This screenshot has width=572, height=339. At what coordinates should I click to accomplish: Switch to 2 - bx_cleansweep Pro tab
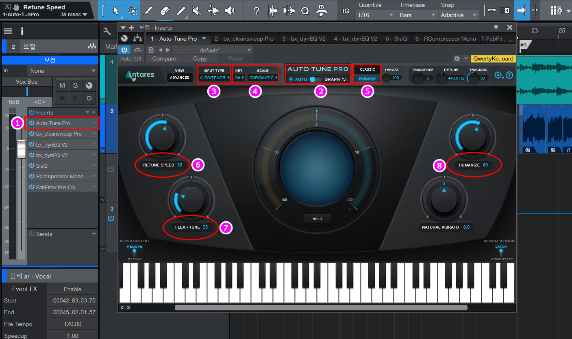coord(244,39)
